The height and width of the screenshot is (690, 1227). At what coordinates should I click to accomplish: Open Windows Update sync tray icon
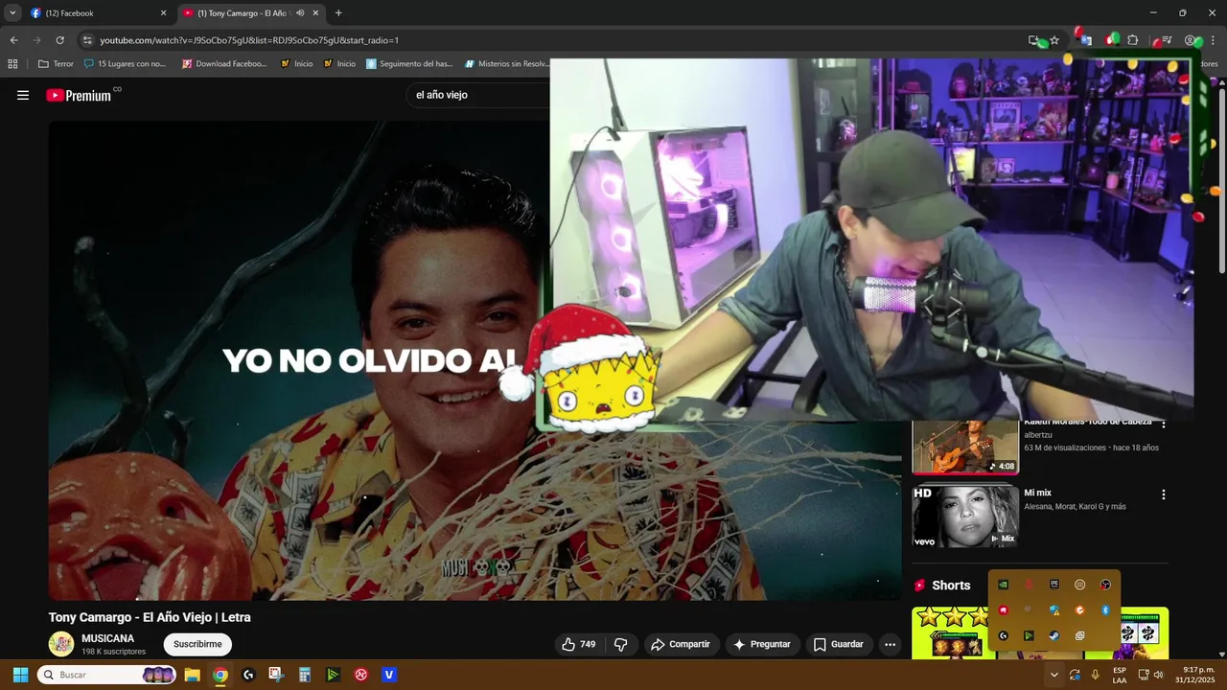coord(1075,675)
